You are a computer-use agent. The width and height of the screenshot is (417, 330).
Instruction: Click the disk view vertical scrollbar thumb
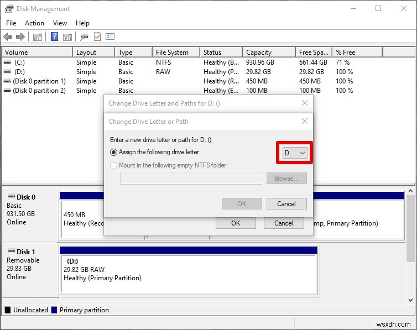point(410,228)
